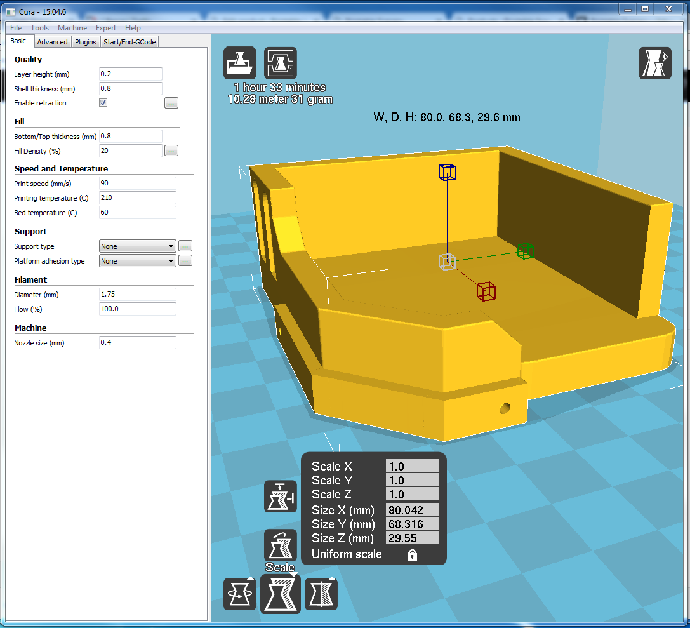Switch to the Plugins tab
Screen dimensions: 690x628
pos(85,42)
